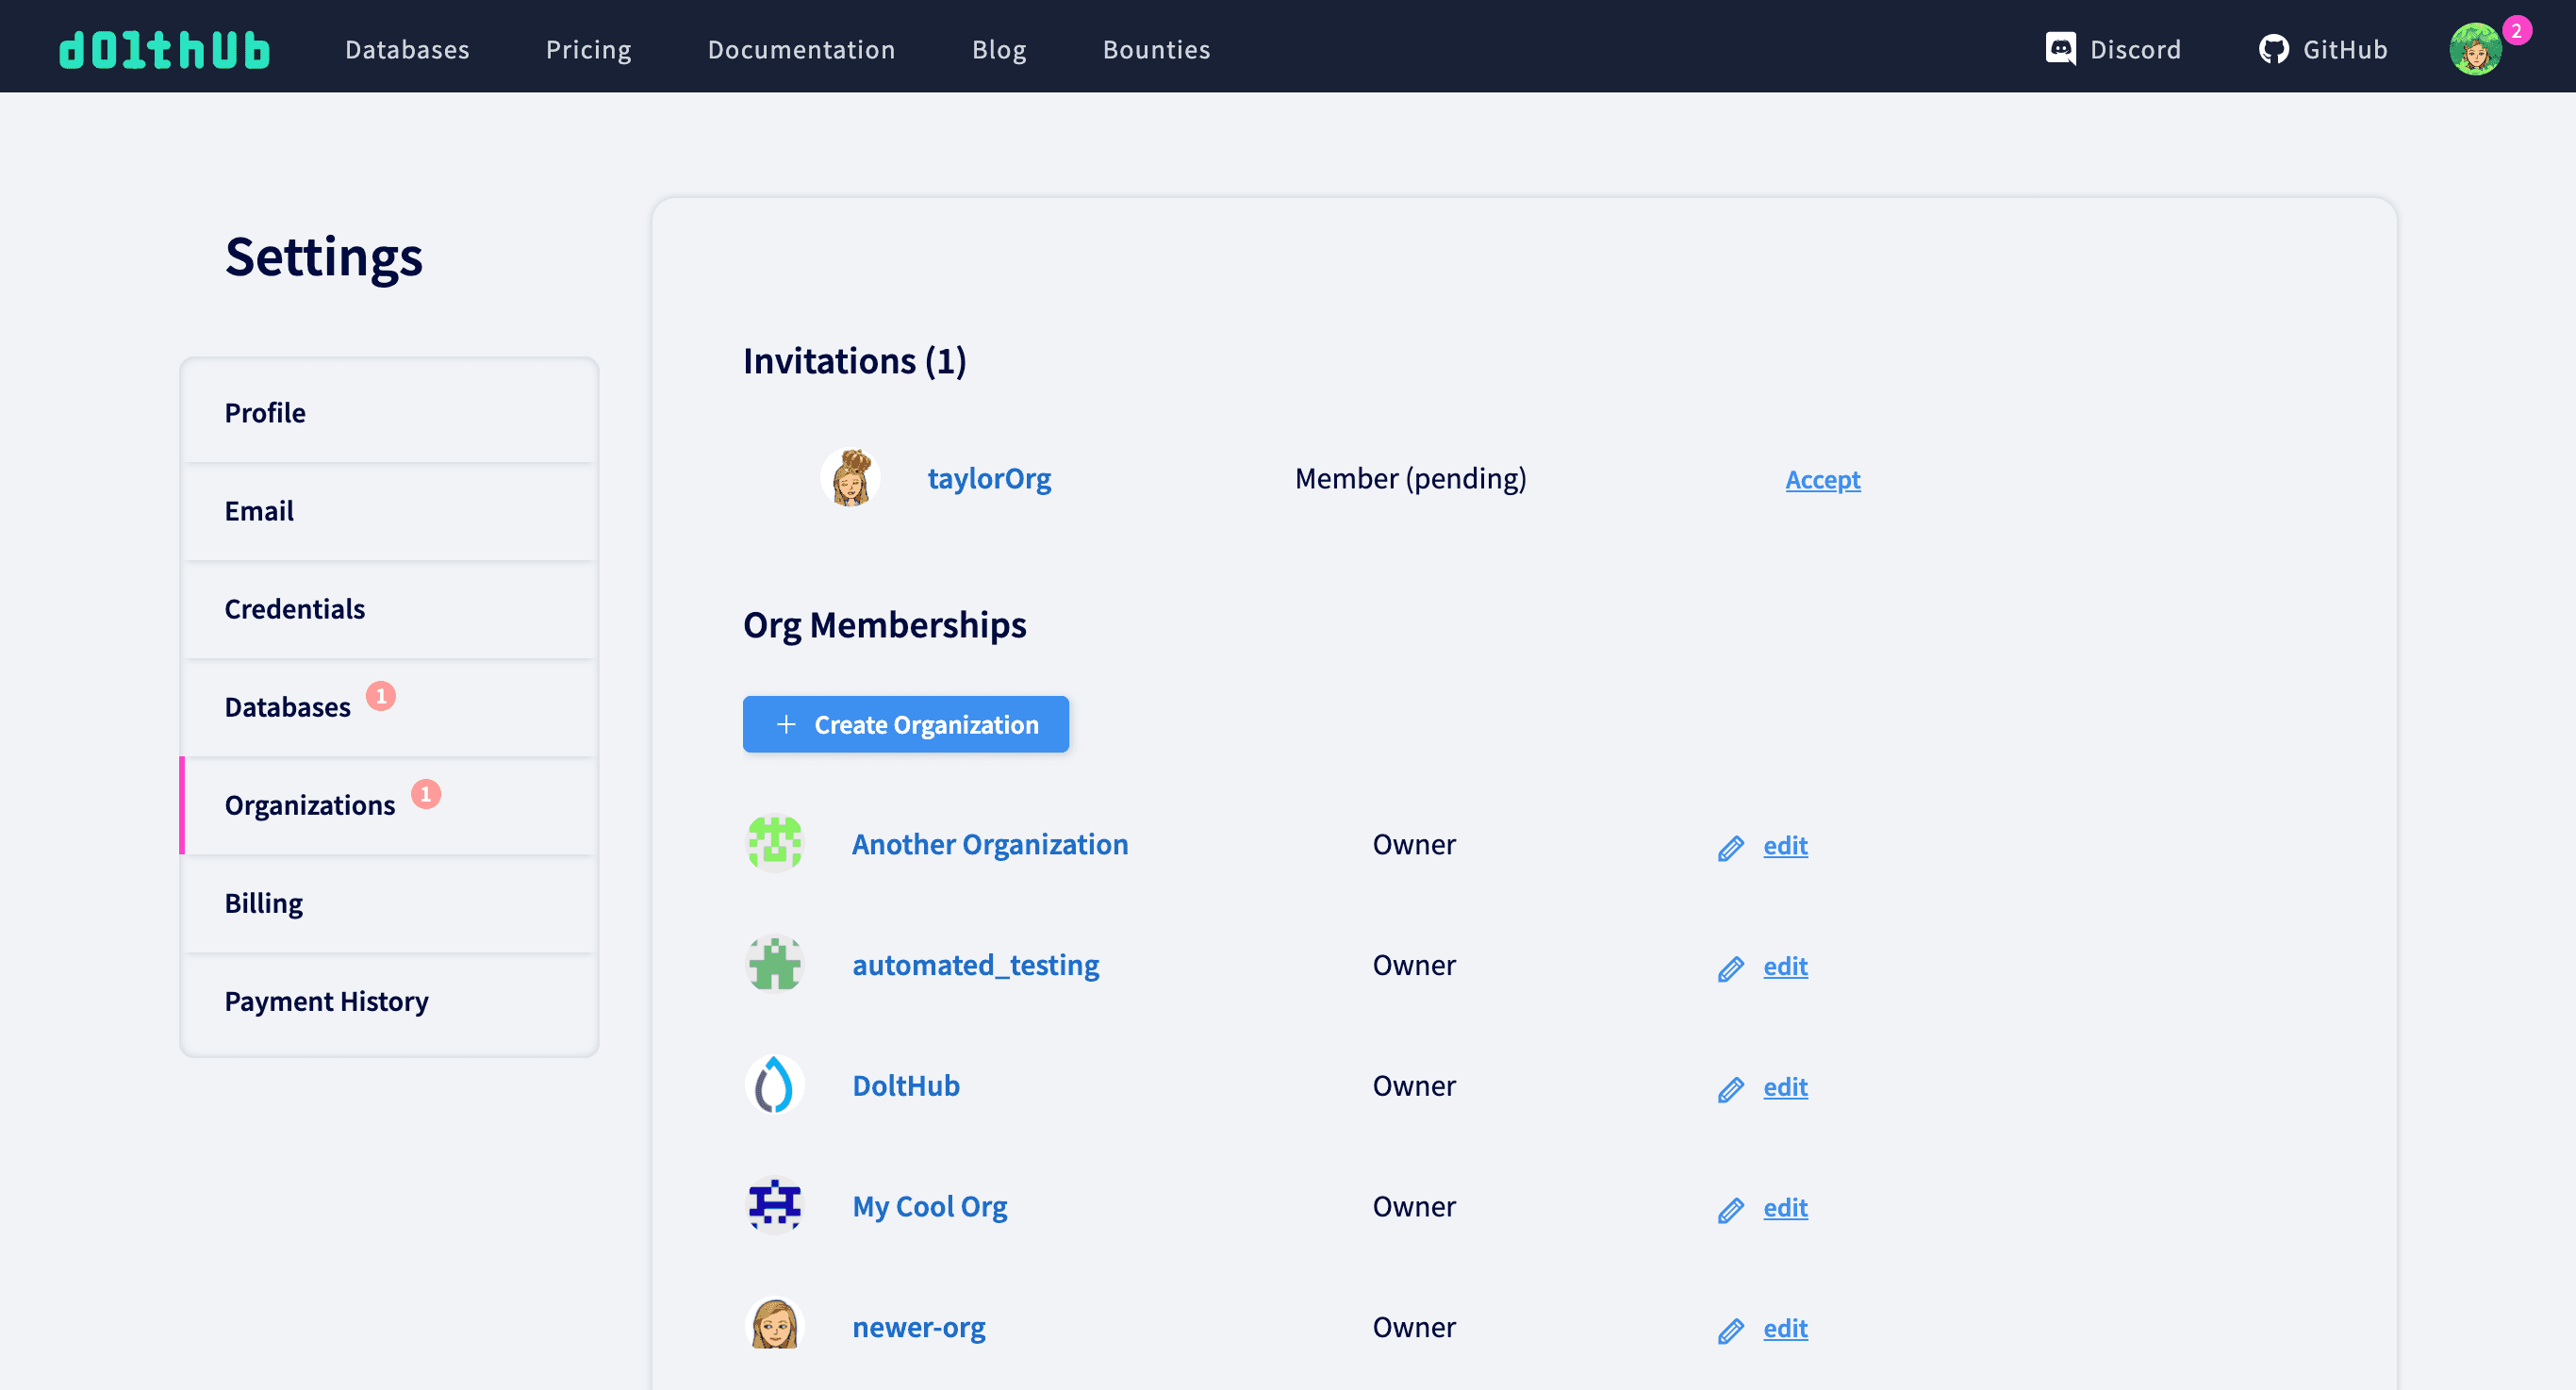2576x1390 pixels.
Task: Open Databases in the top navigation
Action: [x=407, y=49]
